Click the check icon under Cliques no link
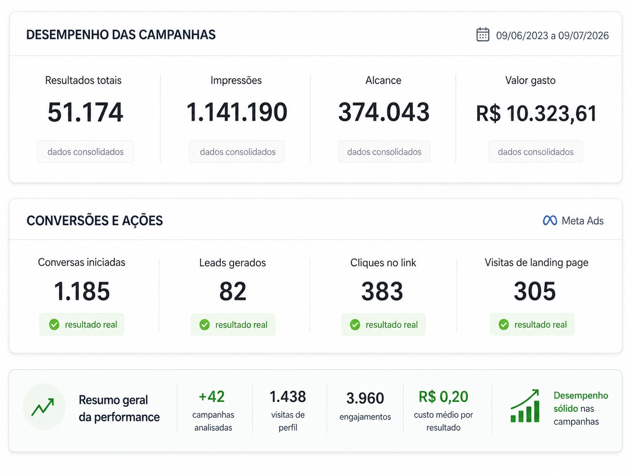632x474 pixels. (355, 325)
